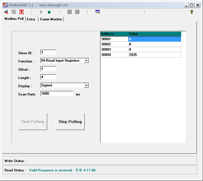The width and height of the screenshot is (203, 181).
Task: Switch to the Extra tab
Action: coord(31,19)
